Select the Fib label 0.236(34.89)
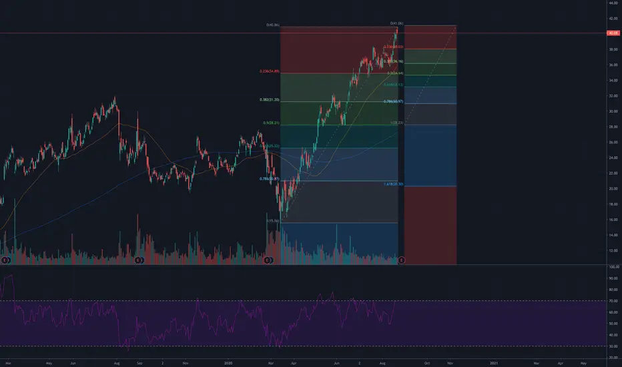The width and height of the screenshot is (622, 367). pyautogui.click(x=270, y=71)
